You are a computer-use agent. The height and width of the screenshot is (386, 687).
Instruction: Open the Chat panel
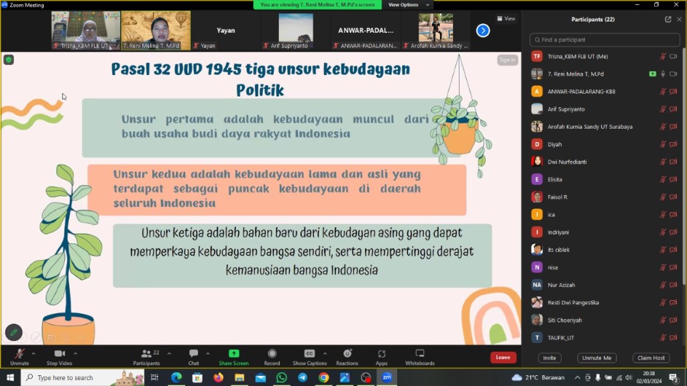point(193,356)
